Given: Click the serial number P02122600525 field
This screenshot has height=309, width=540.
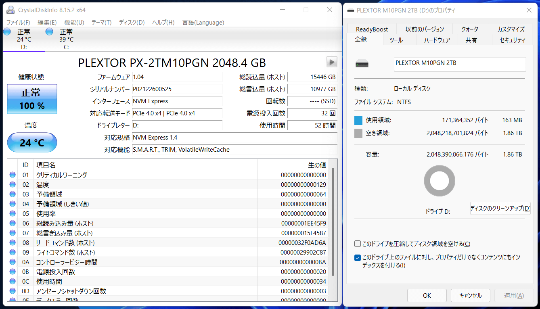Looking at the screenshot, I should click(177, 89).
